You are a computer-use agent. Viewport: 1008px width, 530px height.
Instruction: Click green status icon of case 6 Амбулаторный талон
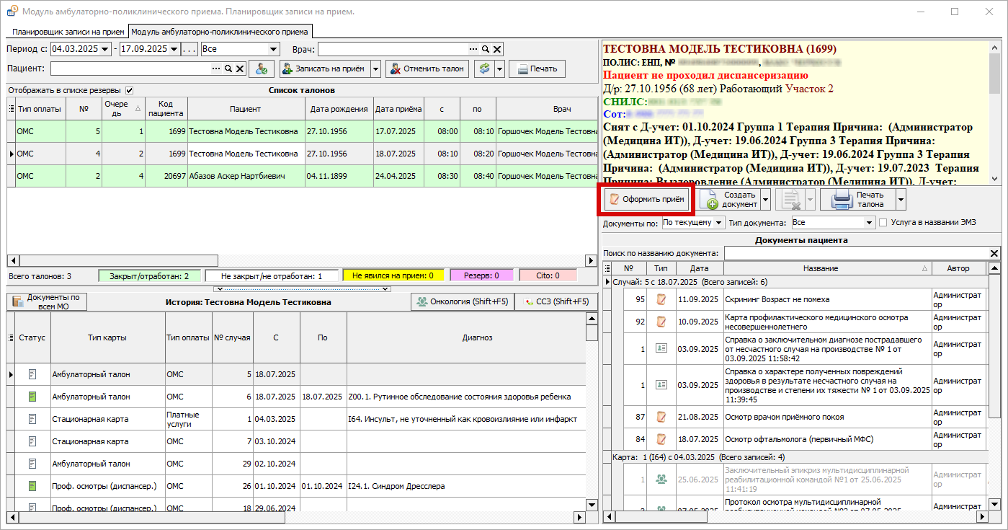pyautogui.click(x=32, y=397)
